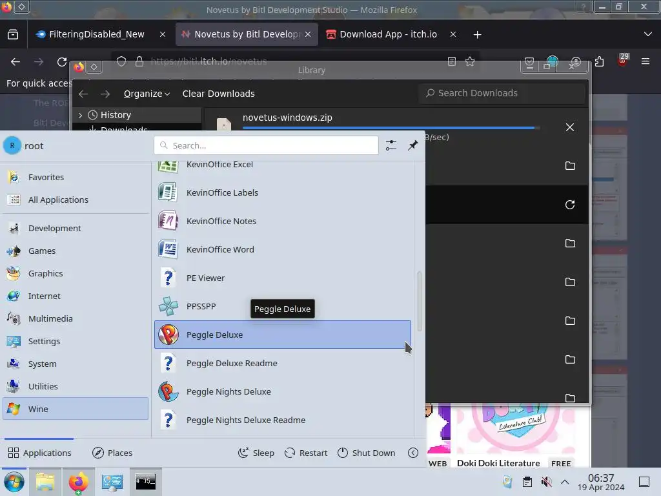Select the Multimedia category

76,318
